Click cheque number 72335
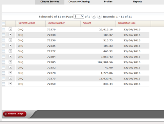The height and width of the screenshot is (124, 164). point(51,46)
